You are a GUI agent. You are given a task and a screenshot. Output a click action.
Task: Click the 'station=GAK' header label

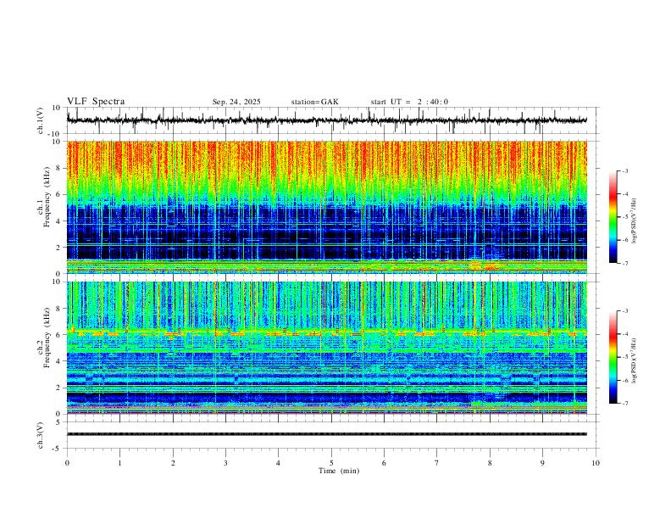pyautogui.click(x=314, y=102)
